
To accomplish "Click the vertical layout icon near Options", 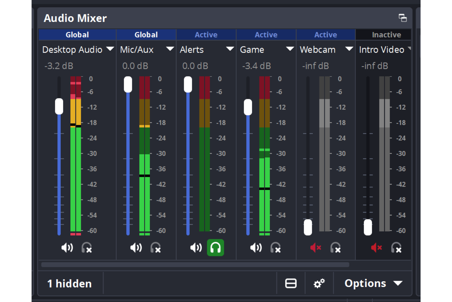I will tap(290, 283).
